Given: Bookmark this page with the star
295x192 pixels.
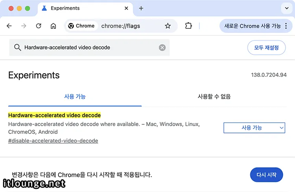Looking at the screenshot, I should tap(168, 26).
